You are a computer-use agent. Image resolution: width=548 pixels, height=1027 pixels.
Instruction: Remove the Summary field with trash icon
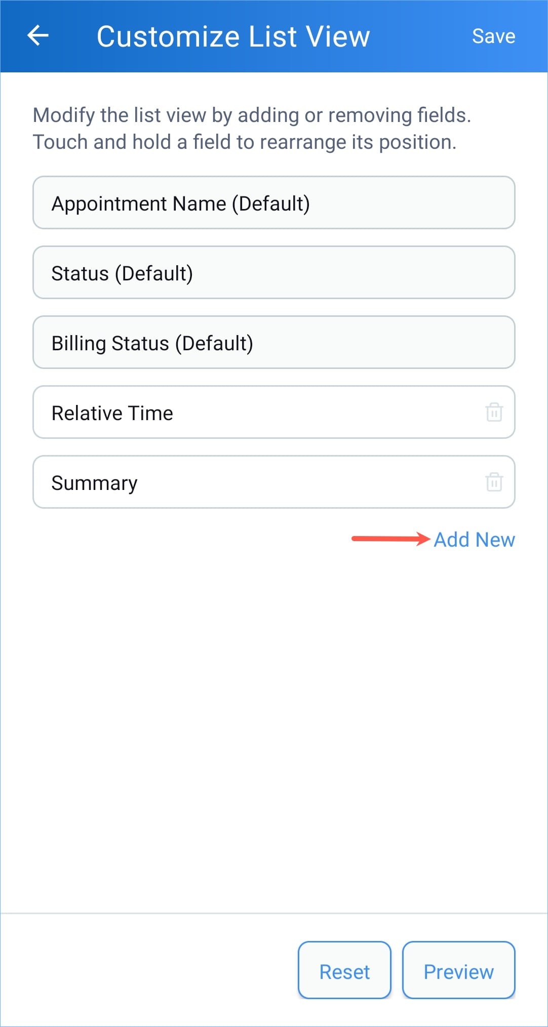point(494,482)
